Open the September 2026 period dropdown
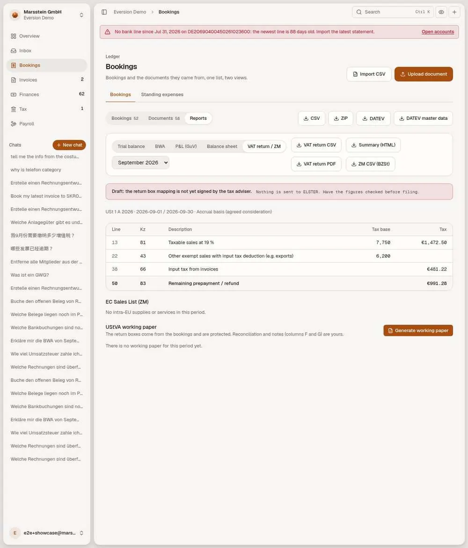The height and width of the screenshot is (548, 468). coord(140,162)
